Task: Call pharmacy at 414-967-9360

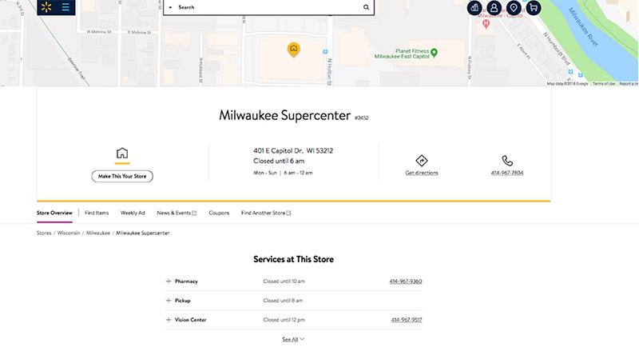Action: pyautogui.click(x=406, y=281)
